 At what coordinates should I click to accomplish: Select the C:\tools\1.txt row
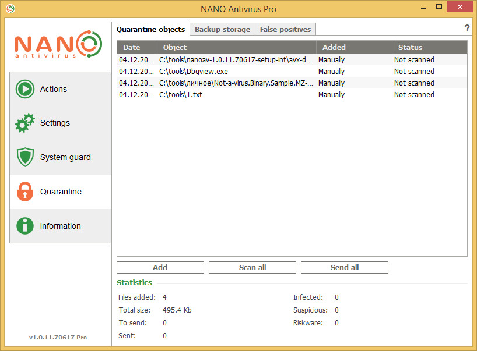292,95
